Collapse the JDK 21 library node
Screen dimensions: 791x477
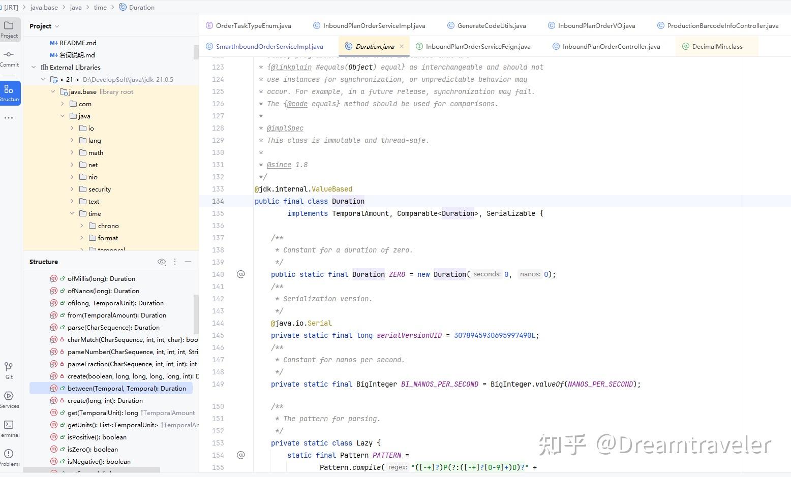click(43, 79)
